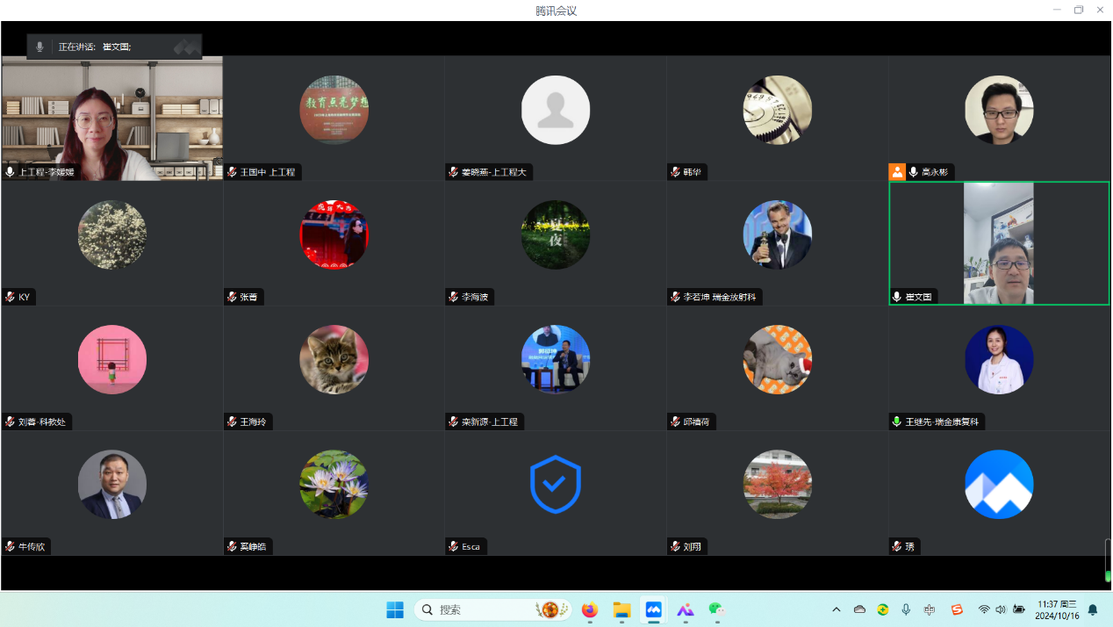Click the green active mic icon beside 王继先

[x=897, y=422]
